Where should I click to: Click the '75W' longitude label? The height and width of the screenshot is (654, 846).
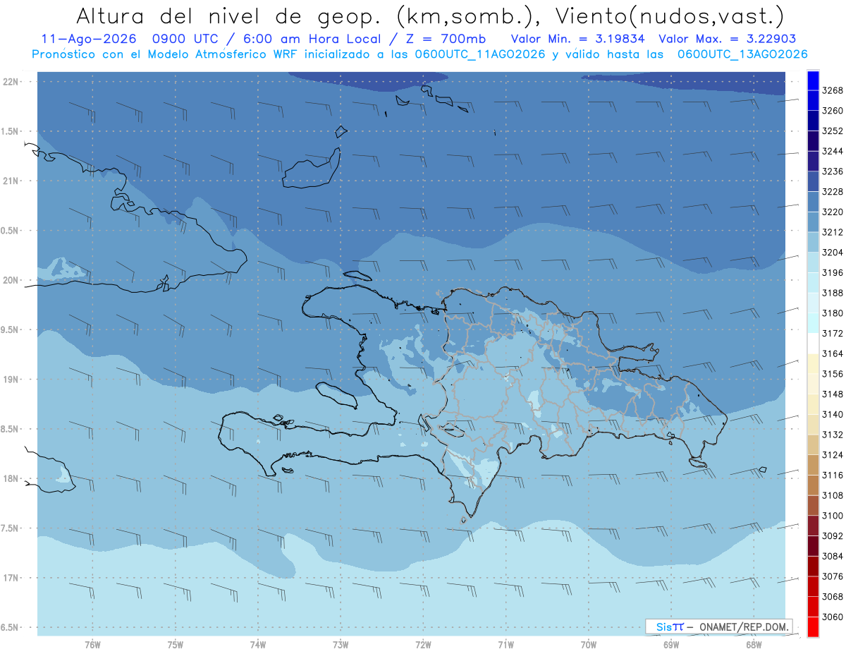pos(176,645)
